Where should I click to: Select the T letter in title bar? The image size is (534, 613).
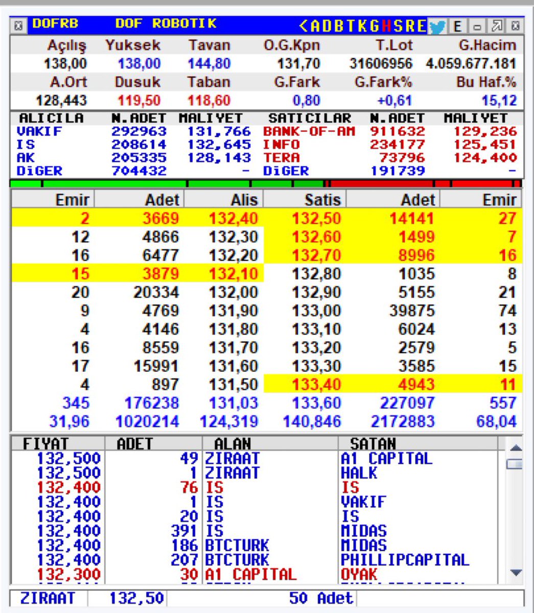pyautogui.click(x=350, y=26)
